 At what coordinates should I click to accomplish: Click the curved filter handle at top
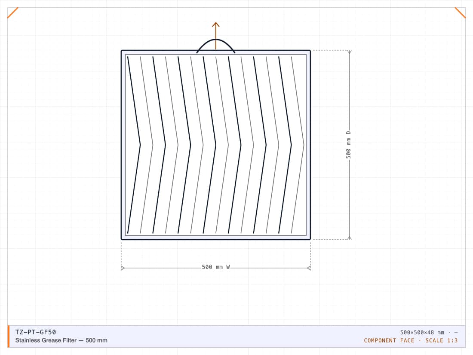(216, 46)
